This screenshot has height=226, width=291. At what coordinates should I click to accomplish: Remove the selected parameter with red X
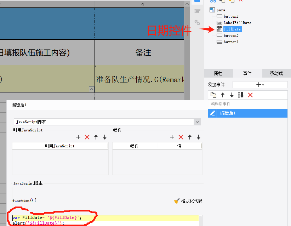181,137
